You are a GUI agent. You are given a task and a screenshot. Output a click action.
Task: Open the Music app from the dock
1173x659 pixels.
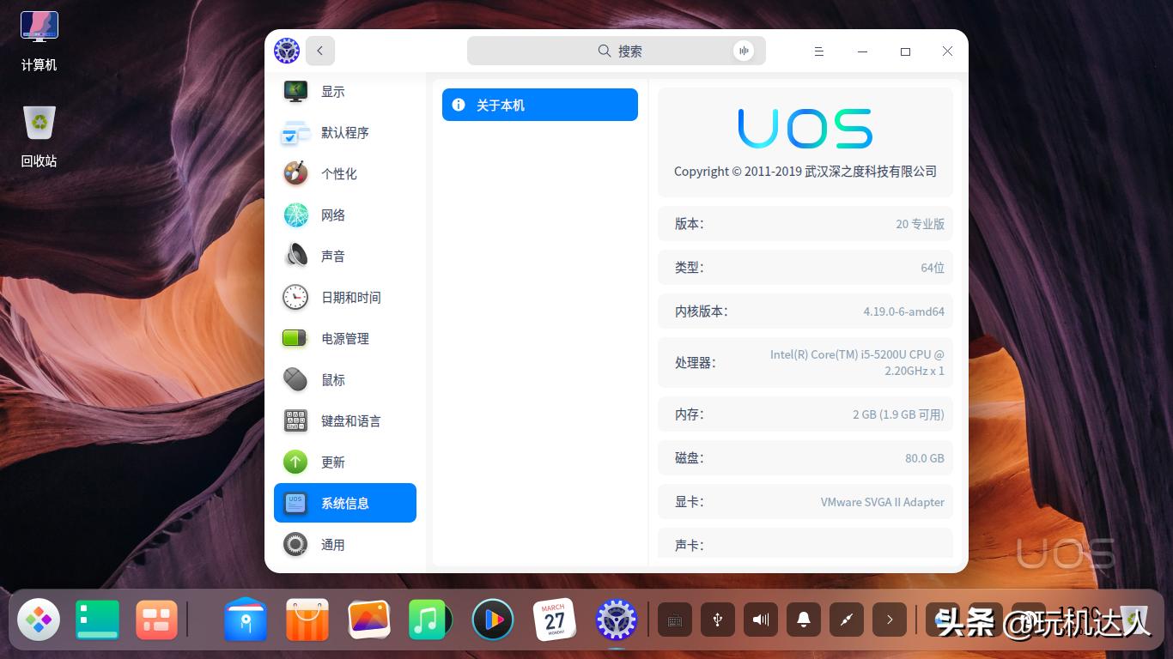click(x=430, y=619)
